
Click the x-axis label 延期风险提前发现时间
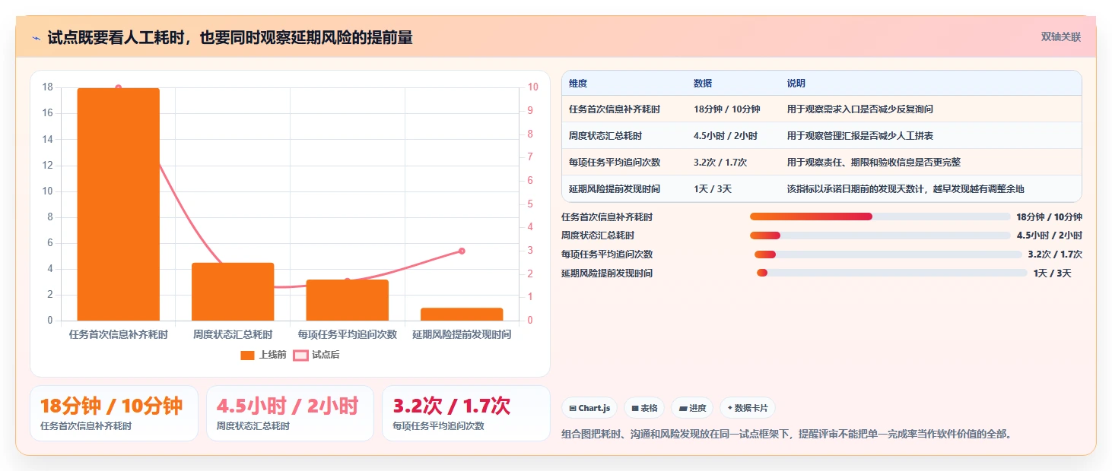coord(462,334)
